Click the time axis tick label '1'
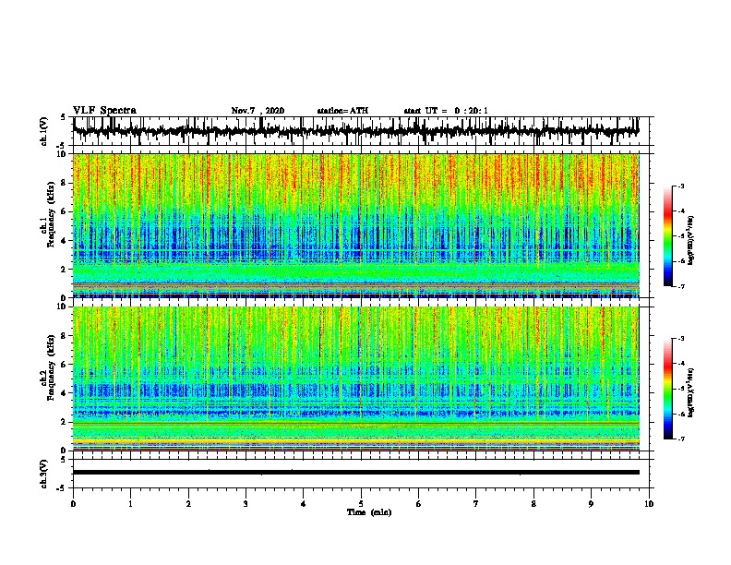This screenshot has height=565, width=731. [130, 503]
